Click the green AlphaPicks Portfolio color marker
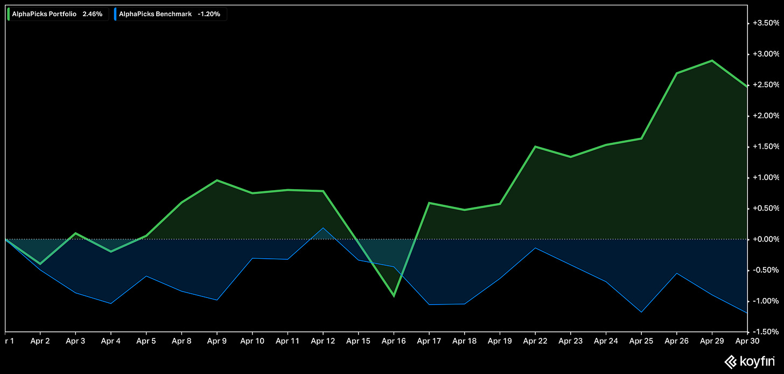This screenshot has height=374, width=784. 9,14
